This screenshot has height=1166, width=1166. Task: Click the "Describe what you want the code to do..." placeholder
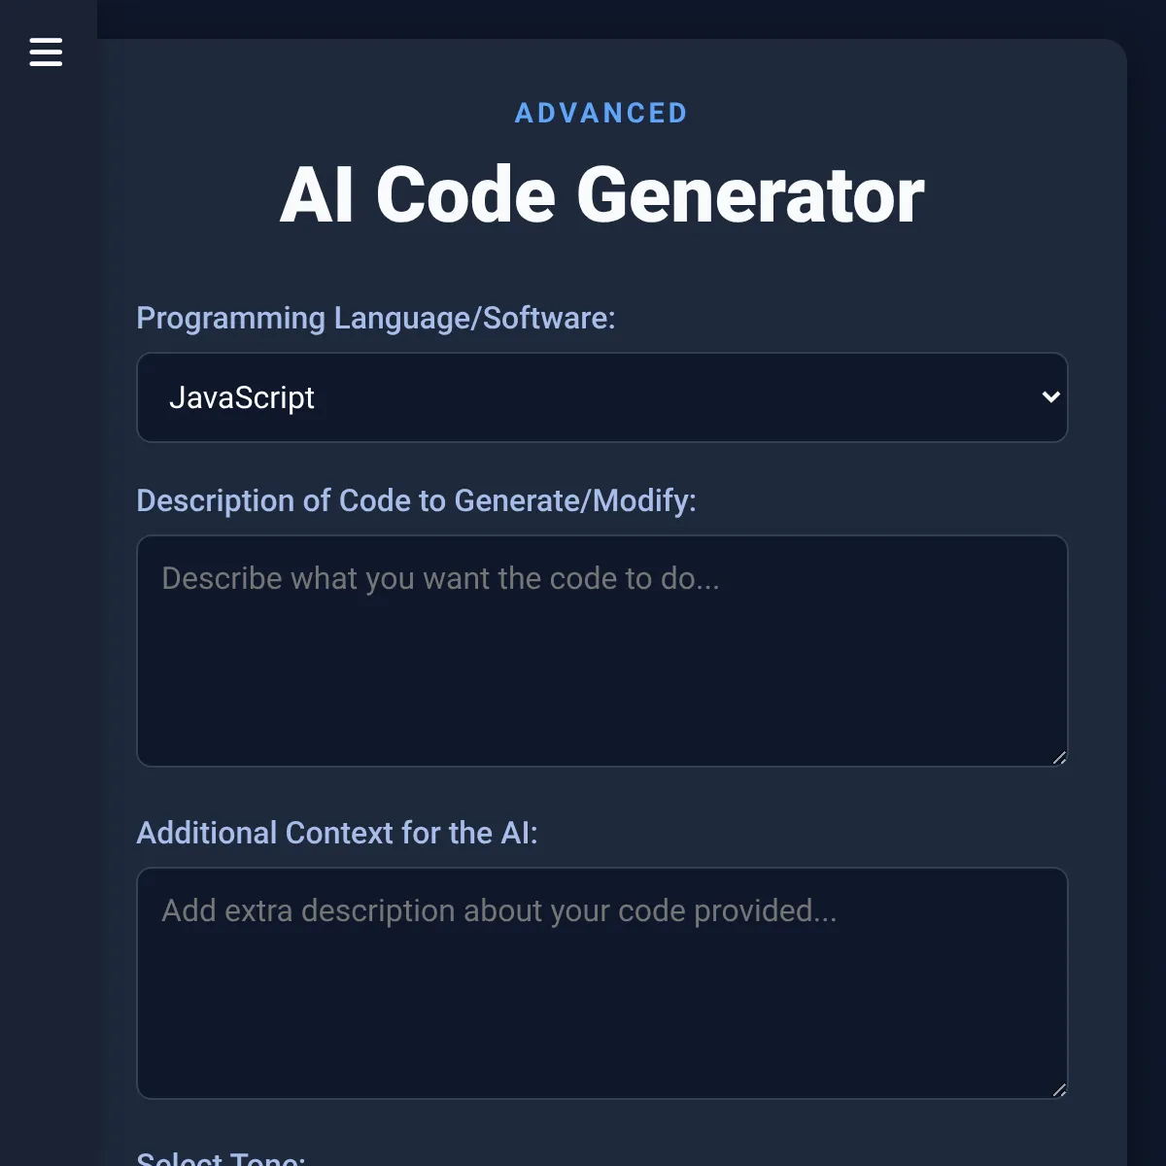(440, 579)
